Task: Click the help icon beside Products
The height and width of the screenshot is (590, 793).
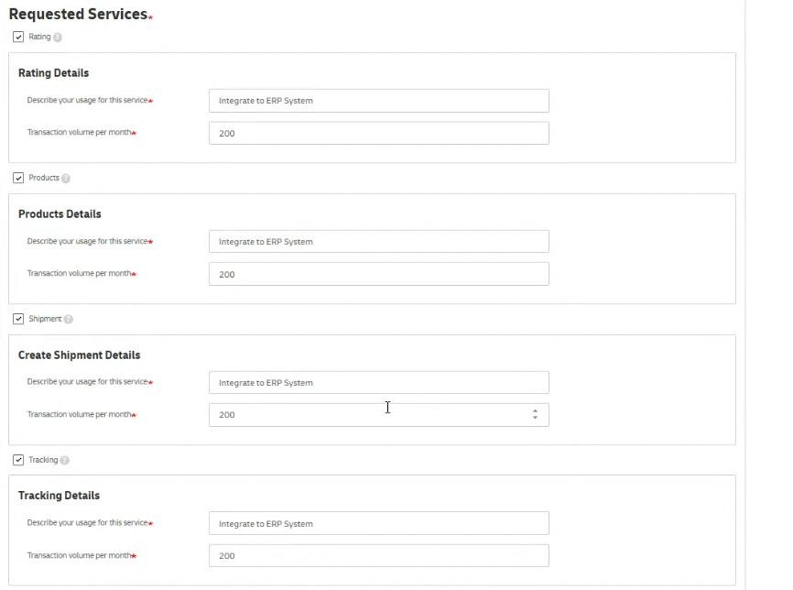Action: point(66,179)
